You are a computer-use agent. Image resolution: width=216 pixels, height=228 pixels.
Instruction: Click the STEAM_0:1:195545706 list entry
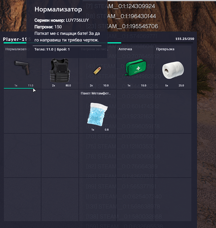122,26
